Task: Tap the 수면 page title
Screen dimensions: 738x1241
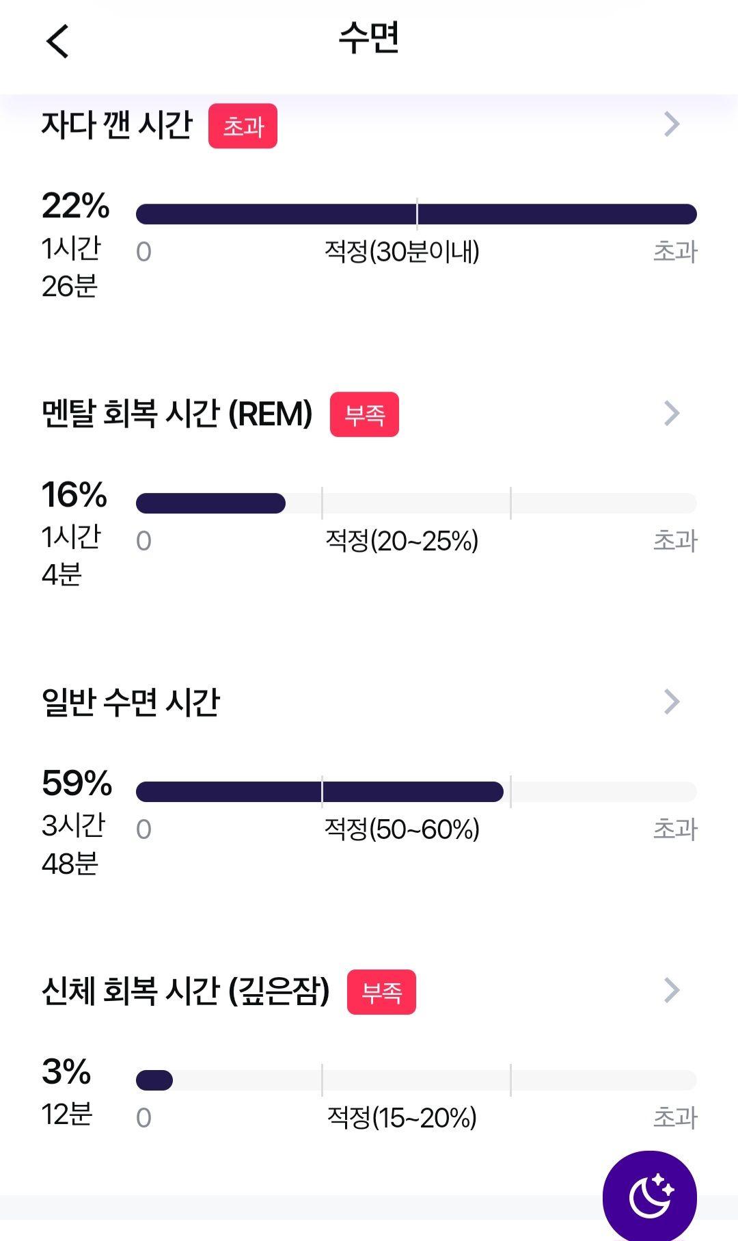Action: coord(369,38)
